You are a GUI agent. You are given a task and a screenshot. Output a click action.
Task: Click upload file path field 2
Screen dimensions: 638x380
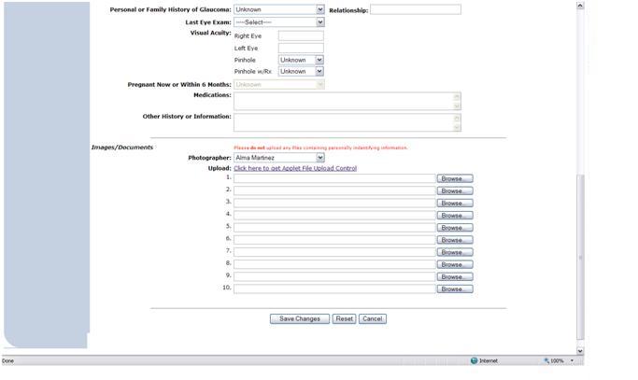tap(334, 190)
